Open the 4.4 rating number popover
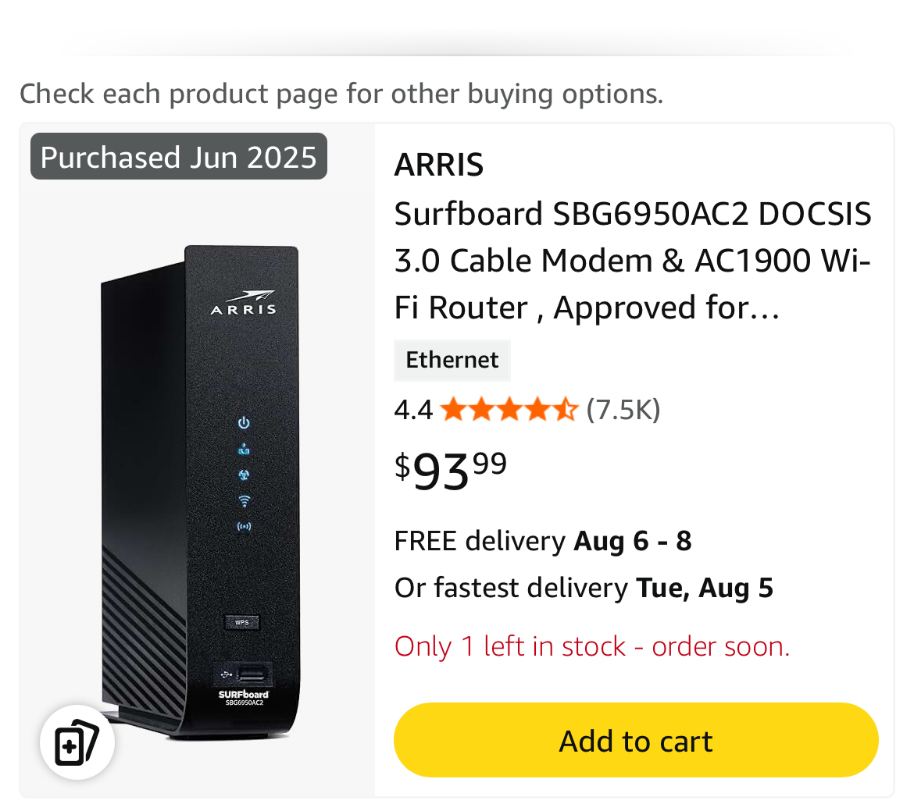914x811 pixels. click(x=412, y=409)
